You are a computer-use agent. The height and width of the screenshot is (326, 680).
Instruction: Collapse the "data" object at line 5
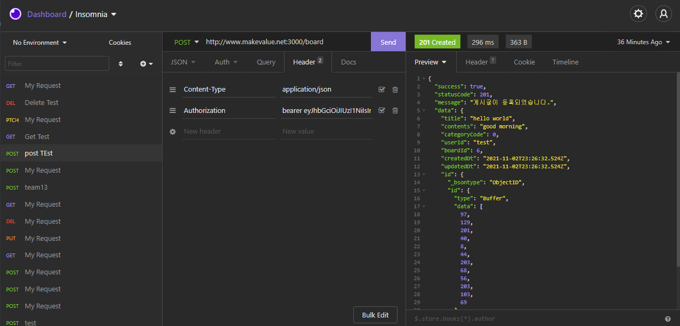pos(424,110)
